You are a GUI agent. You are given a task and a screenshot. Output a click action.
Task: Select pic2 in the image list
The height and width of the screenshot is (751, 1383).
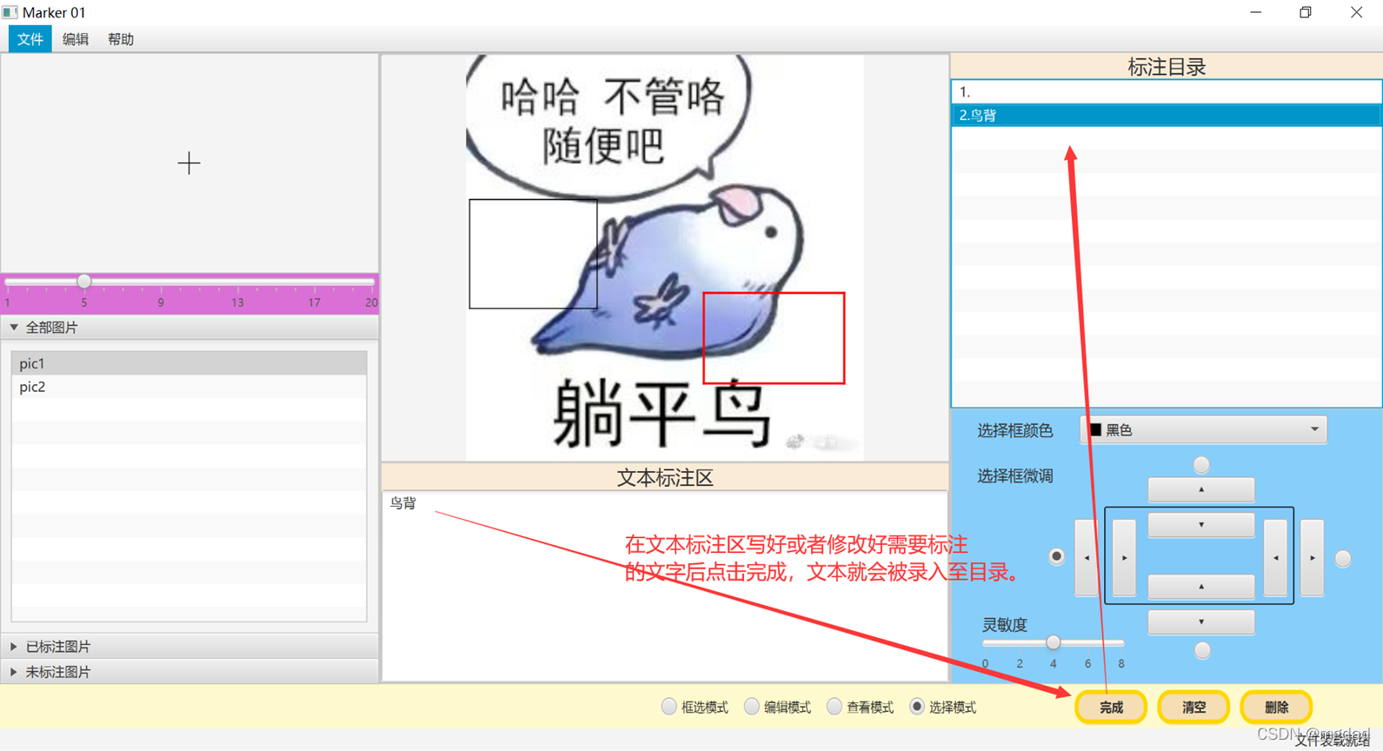pos(189,387)
